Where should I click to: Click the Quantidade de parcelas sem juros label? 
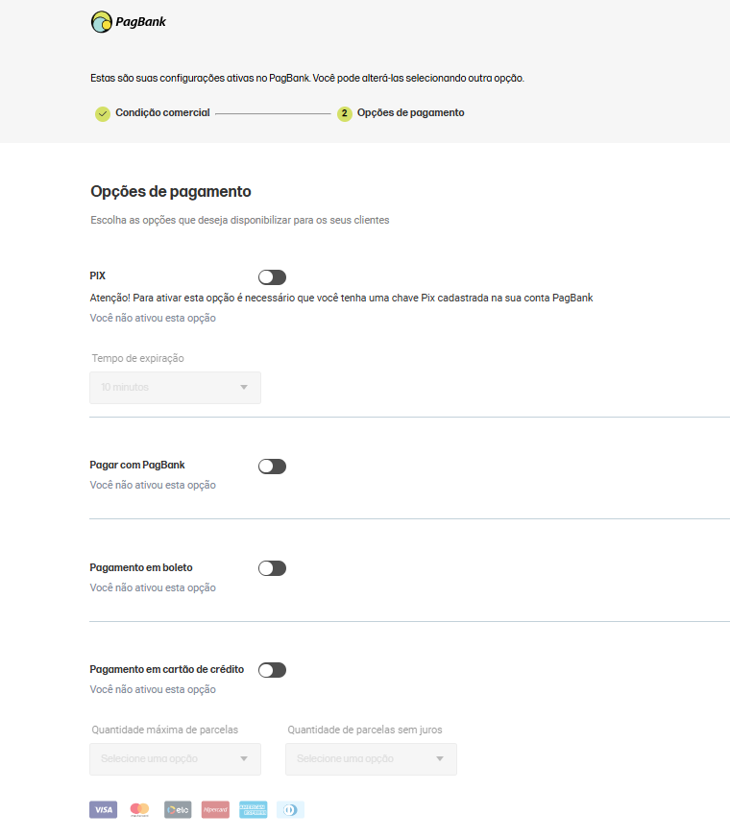pos(365,730)
